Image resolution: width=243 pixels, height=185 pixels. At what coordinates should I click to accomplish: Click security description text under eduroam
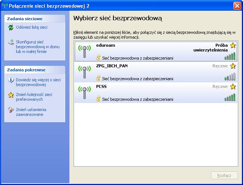tap(138, 58)
